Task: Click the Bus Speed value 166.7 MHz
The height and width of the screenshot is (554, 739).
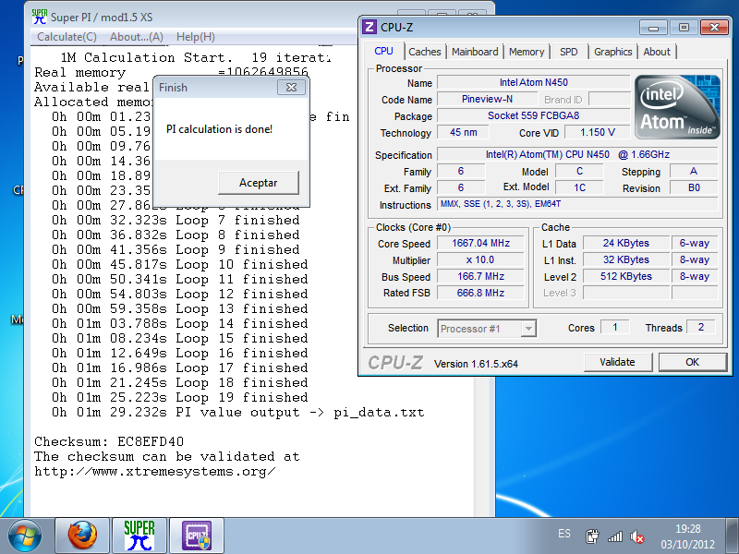Action: pos(480,276)
